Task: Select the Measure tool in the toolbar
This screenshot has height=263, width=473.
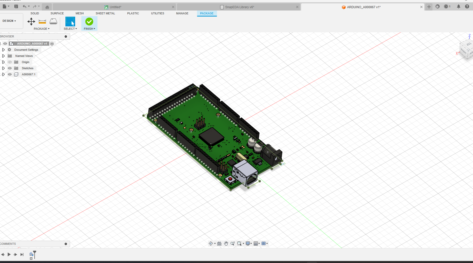Action: pyautogui.click(x=42, y=22)
